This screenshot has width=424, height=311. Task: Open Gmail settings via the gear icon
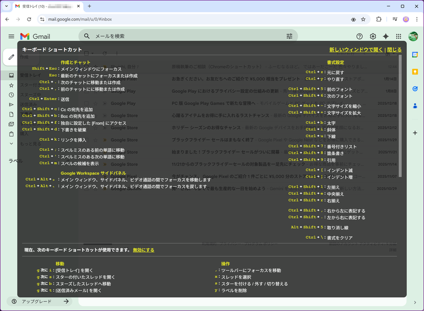click(373, 36)
